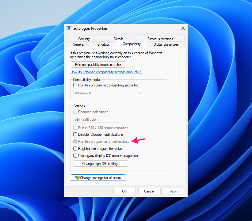The height and width of the screenshot is (221, 252).
Task: Switch to the Security tab
Action: [84, 39]
